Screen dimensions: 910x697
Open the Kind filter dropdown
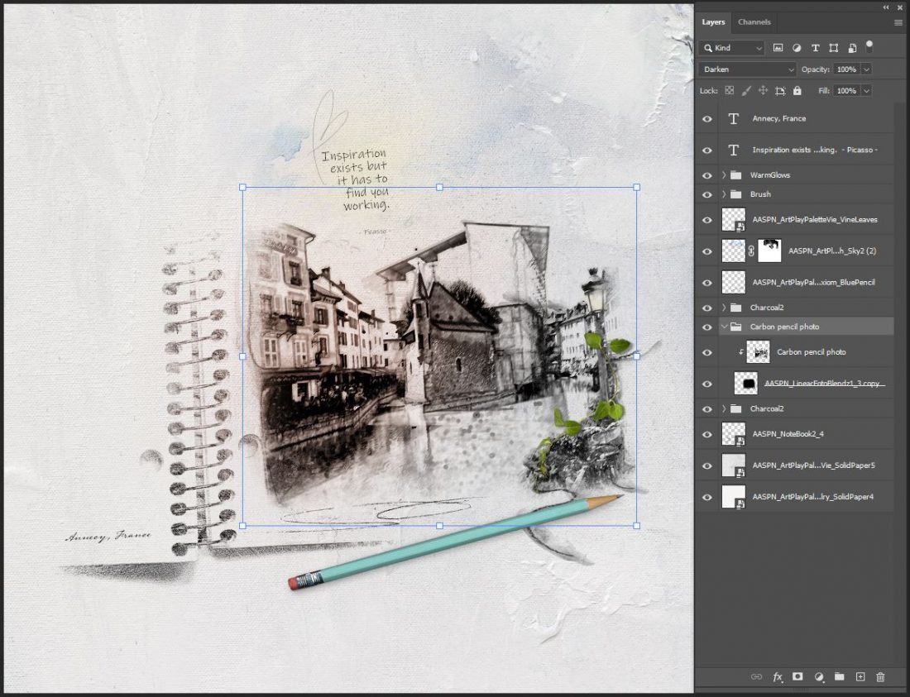[732, 48]
